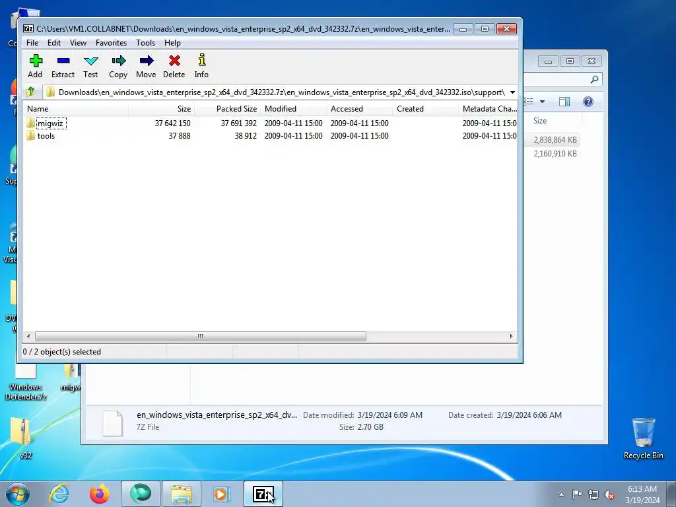This screenshot has height=507, width=676.
Task: Click the Move toolbar icon
Action: [146, 61]
